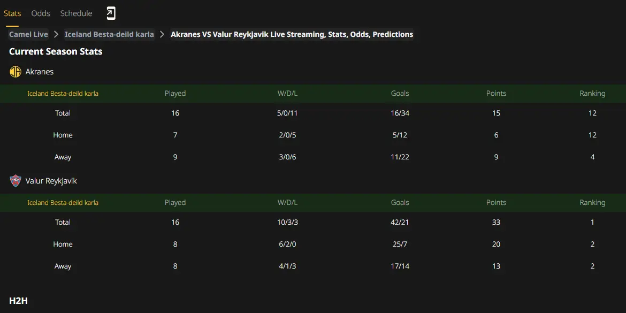The image size is (626, 313).
Task: Click Iceland Besta-deild karla in the Akranes table header
Action: pyautogui.click(x=63, y=94)
